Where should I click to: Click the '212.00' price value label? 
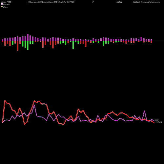click(x=158, y=122)
